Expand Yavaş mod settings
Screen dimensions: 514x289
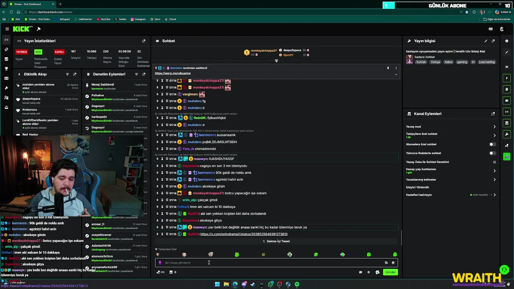[x=494, y=126]
